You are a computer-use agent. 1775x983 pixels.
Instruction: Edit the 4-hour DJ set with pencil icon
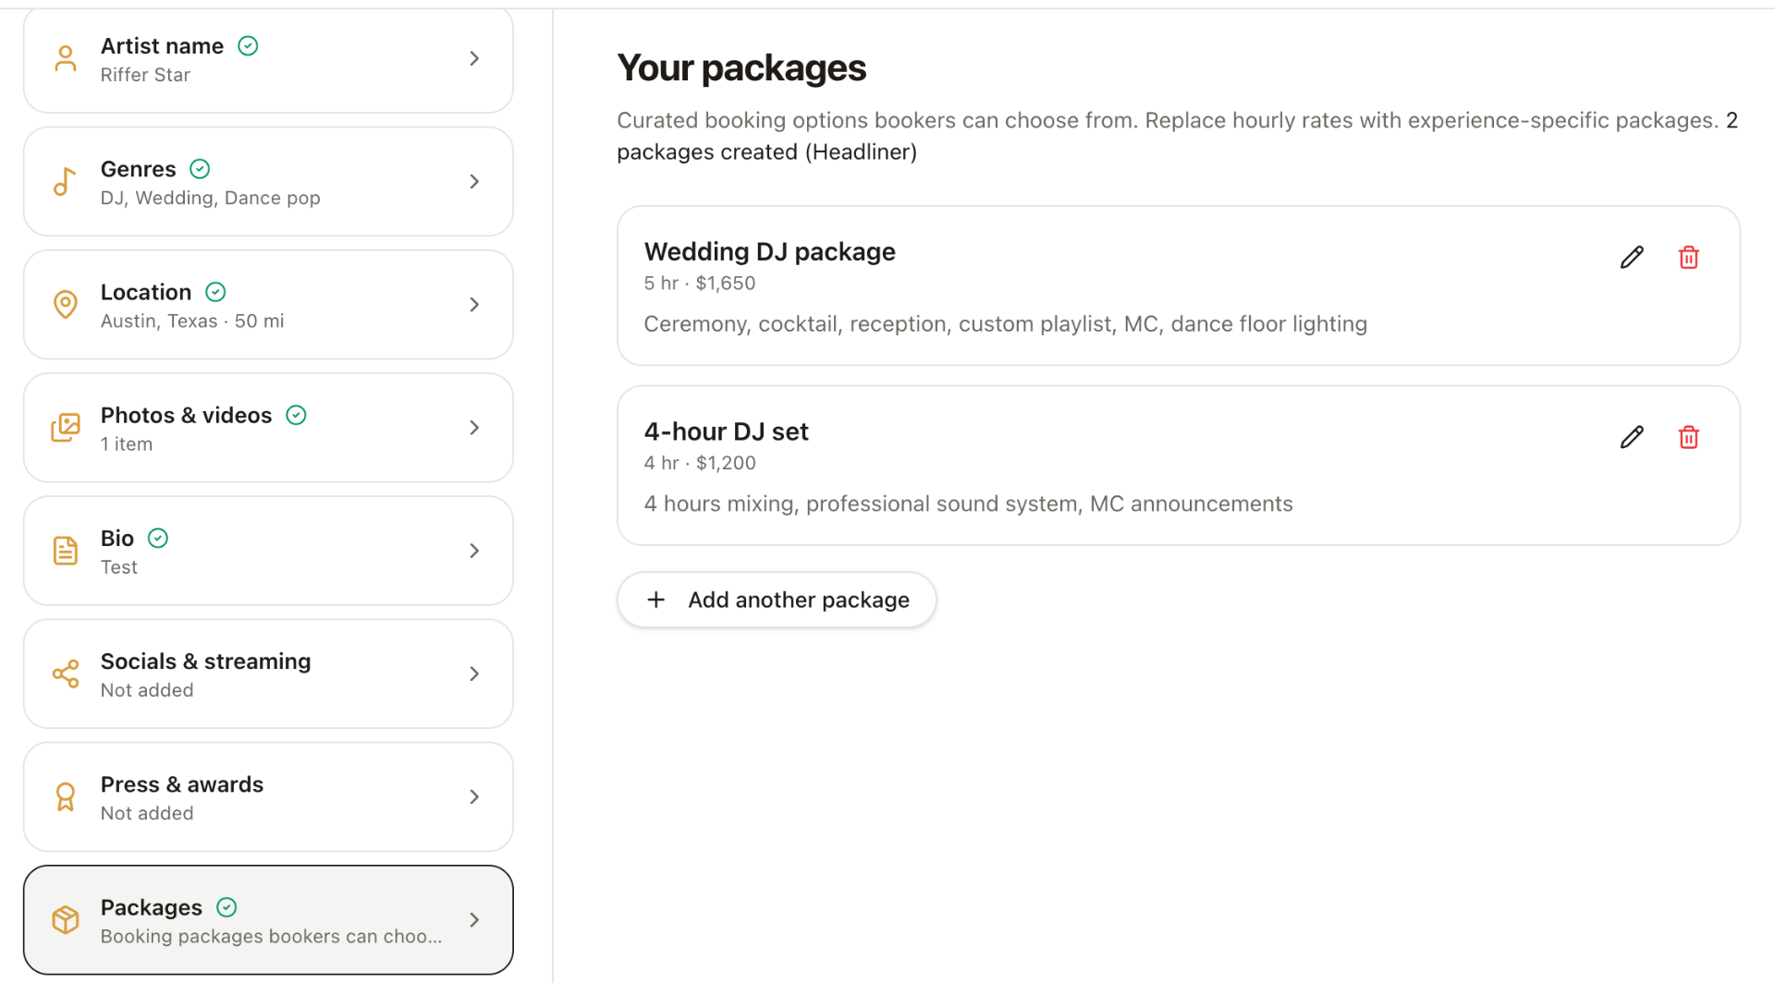(1632, 437)
